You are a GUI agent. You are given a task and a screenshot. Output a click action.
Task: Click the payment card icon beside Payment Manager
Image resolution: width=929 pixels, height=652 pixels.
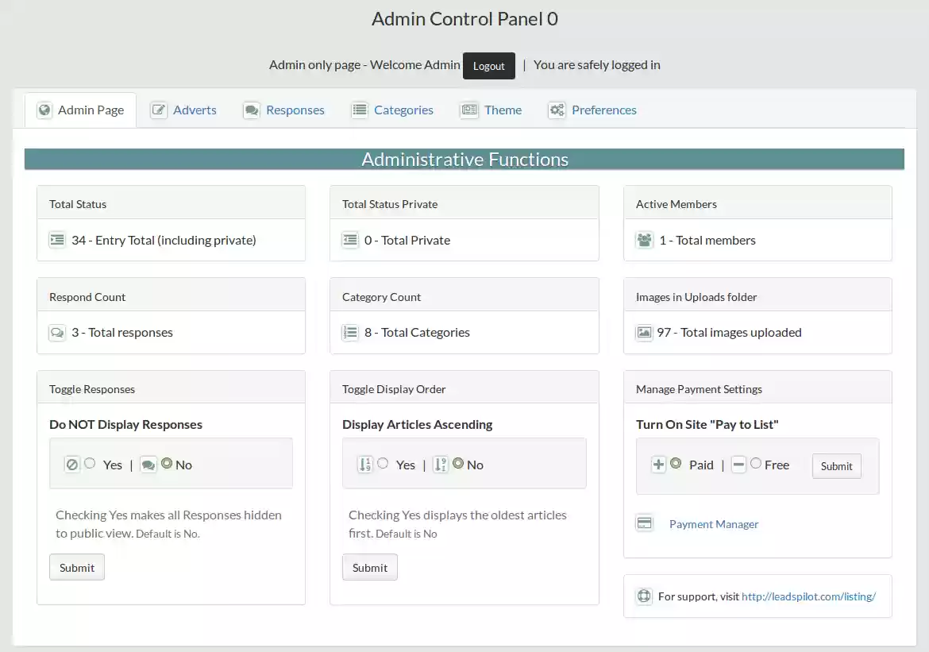tap(644, 523)
